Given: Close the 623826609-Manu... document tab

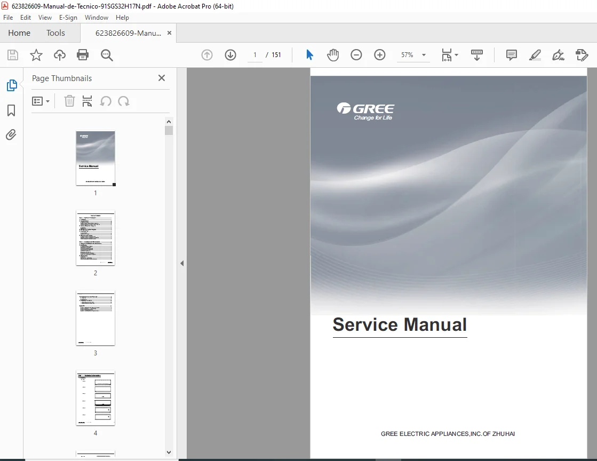Looking at the screenshot, I should [170, 33].
